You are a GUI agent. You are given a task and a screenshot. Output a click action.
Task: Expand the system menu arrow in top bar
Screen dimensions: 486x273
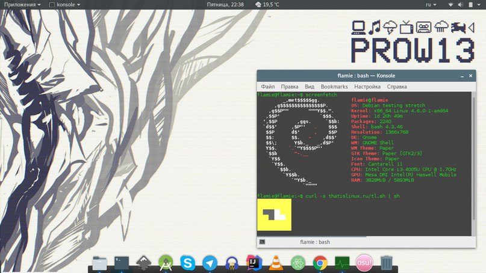click(x=479, y=5)
